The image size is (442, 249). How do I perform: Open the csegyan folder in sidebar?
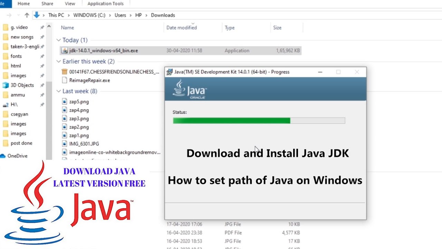click(19, 114)
